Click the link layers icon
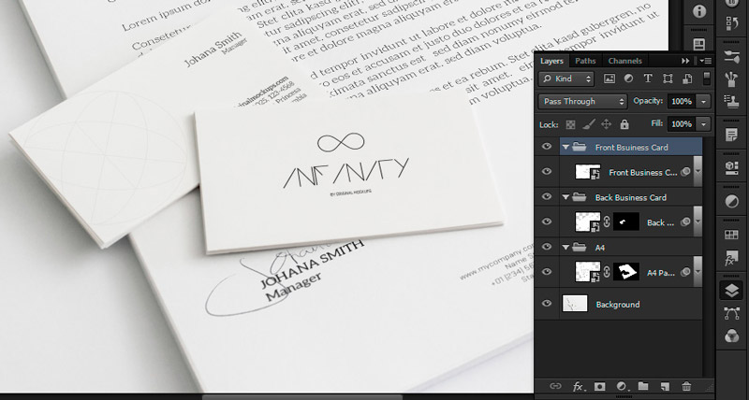This screenshot has height=400, width=749. pyautogui.click(x=554, y=386)
